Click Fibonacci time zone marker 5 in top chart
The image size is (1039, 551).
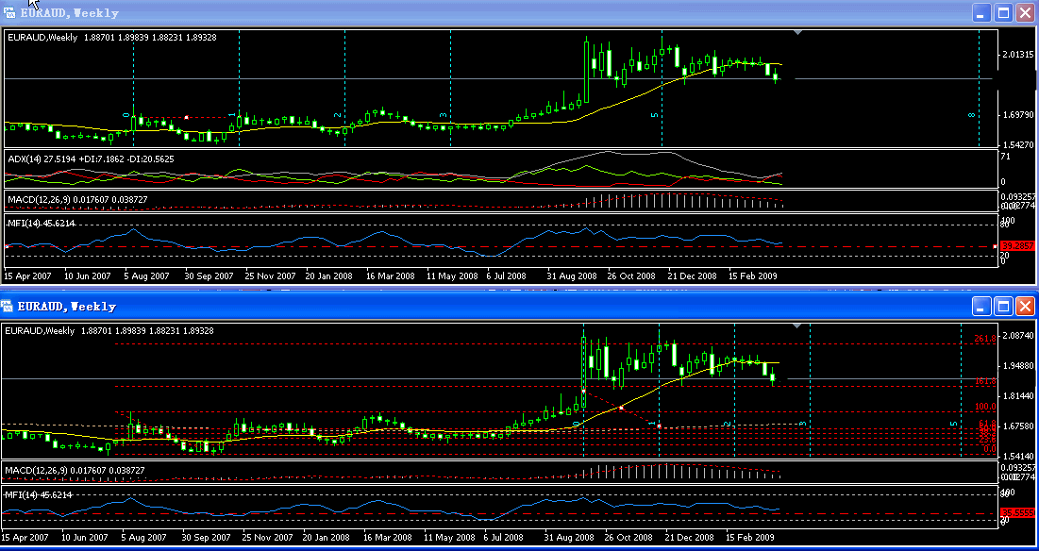click(x=655, y=115)
